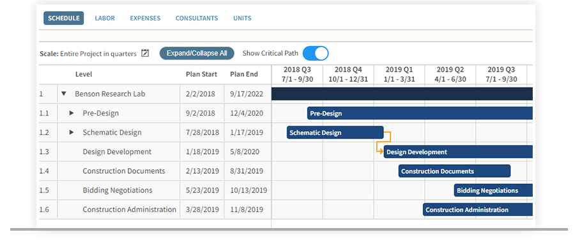582x246 pixels.
Task: Toggle the Show Critical Path switch
Action: pos(316,54)
